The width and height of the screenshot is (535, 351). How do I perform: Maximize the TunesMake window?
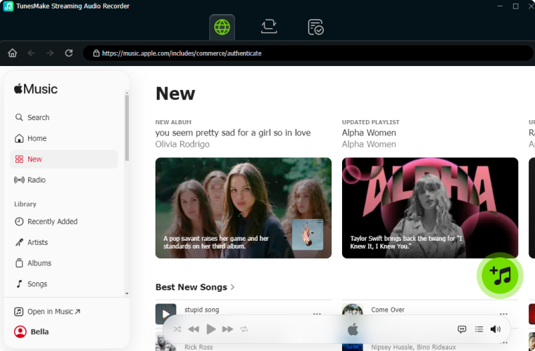point(515,6)
